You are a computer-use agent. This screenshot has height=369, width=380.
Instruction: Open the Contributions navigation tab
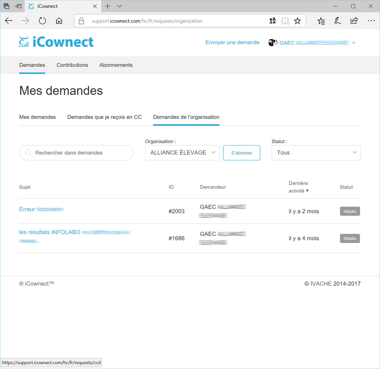click(72, 65)
